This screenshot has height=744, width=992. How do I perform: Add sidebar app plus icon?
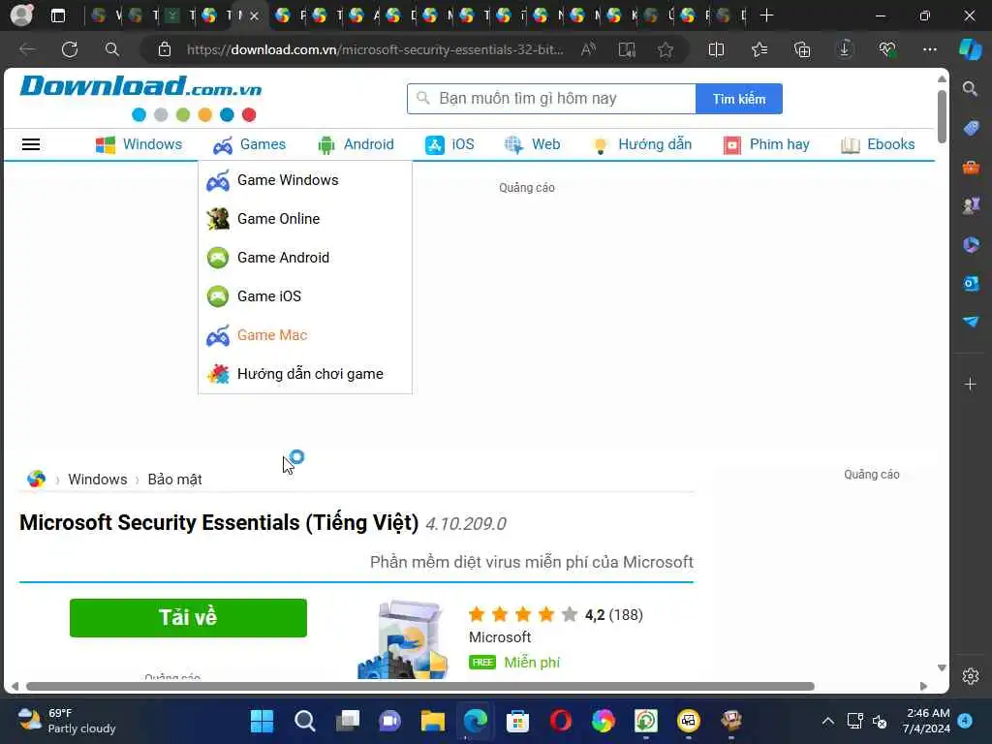click(x=971, y=384)
